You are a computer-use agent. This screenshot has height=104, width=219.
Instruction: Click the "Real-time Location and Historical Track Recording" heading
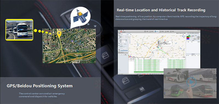161,10
